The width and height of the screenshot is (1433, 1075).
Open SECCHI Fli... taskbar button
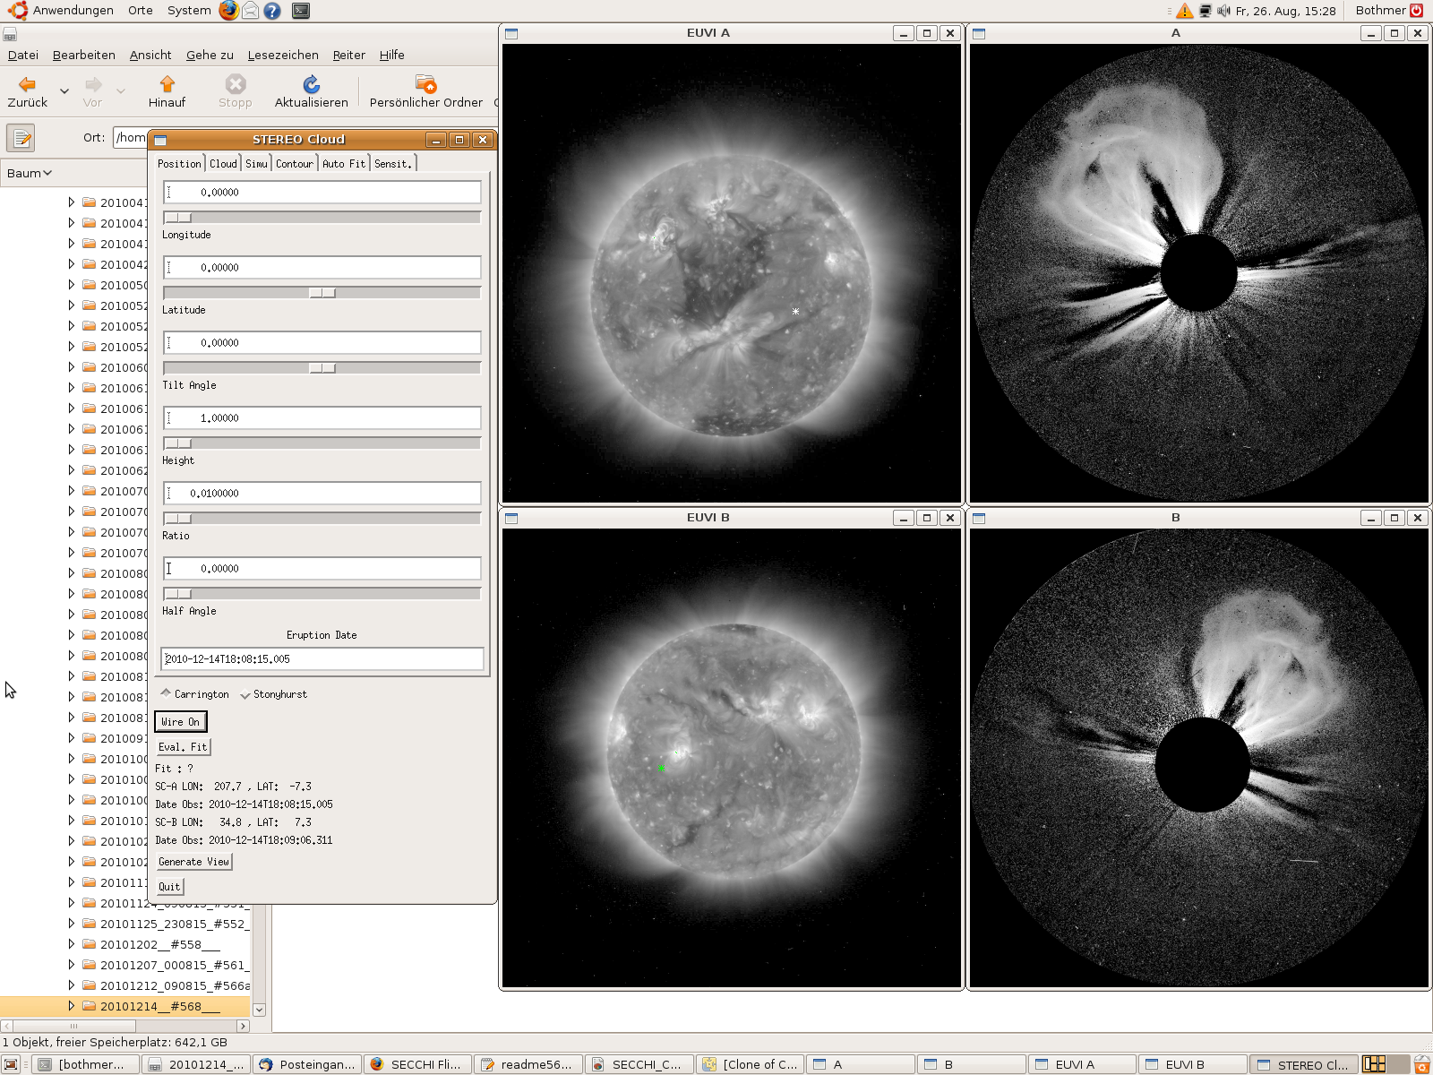(417, 1064)
